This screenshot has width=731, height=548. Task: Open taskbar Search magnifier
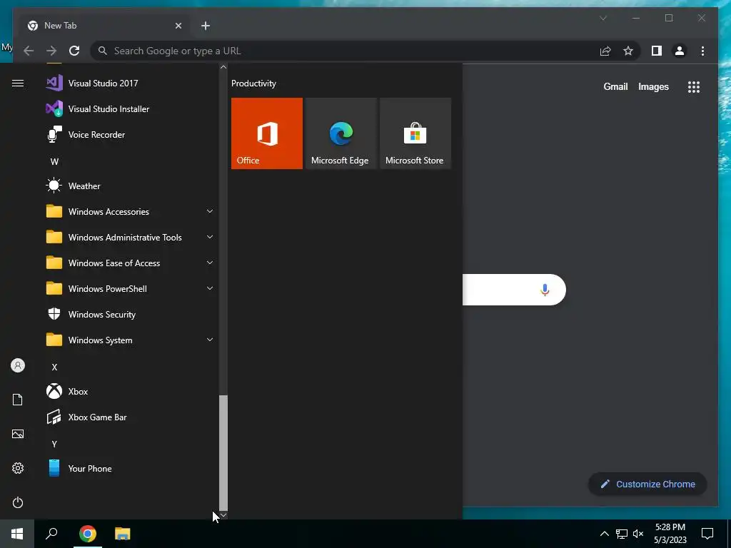pos(51,534)
